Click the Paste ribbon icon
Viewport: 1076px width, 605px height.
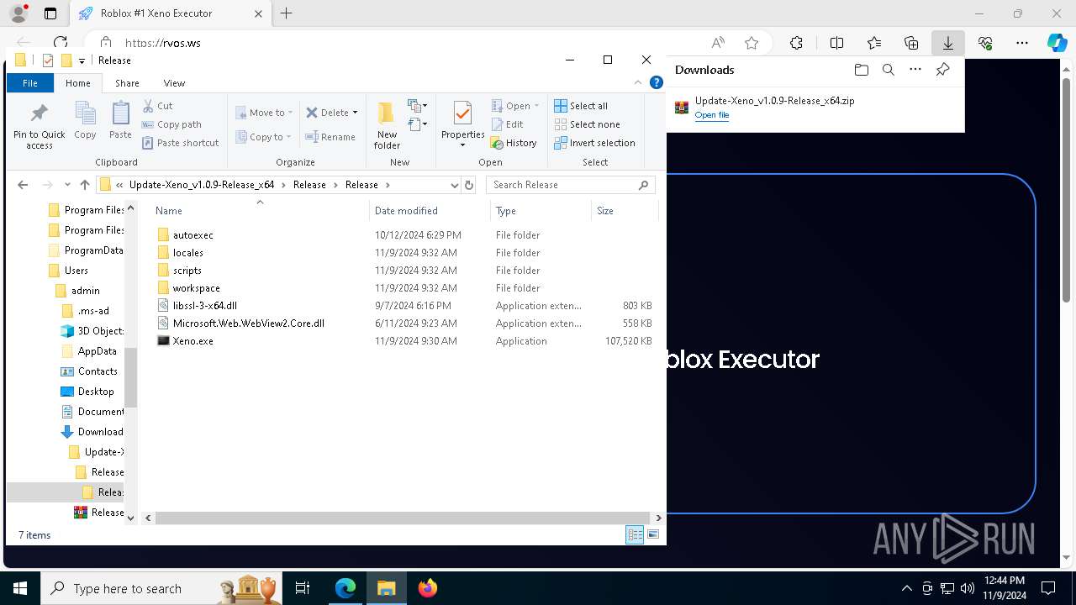tap(120, 113)
